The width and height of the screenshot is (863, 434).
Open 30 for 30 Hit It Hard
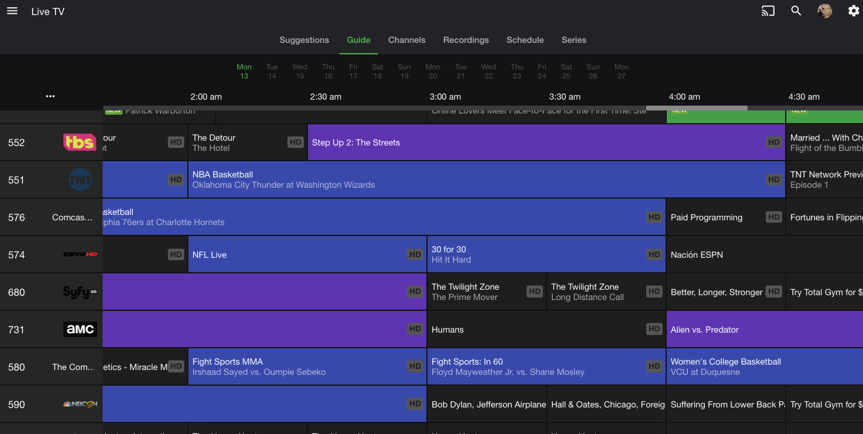(546, 255)
